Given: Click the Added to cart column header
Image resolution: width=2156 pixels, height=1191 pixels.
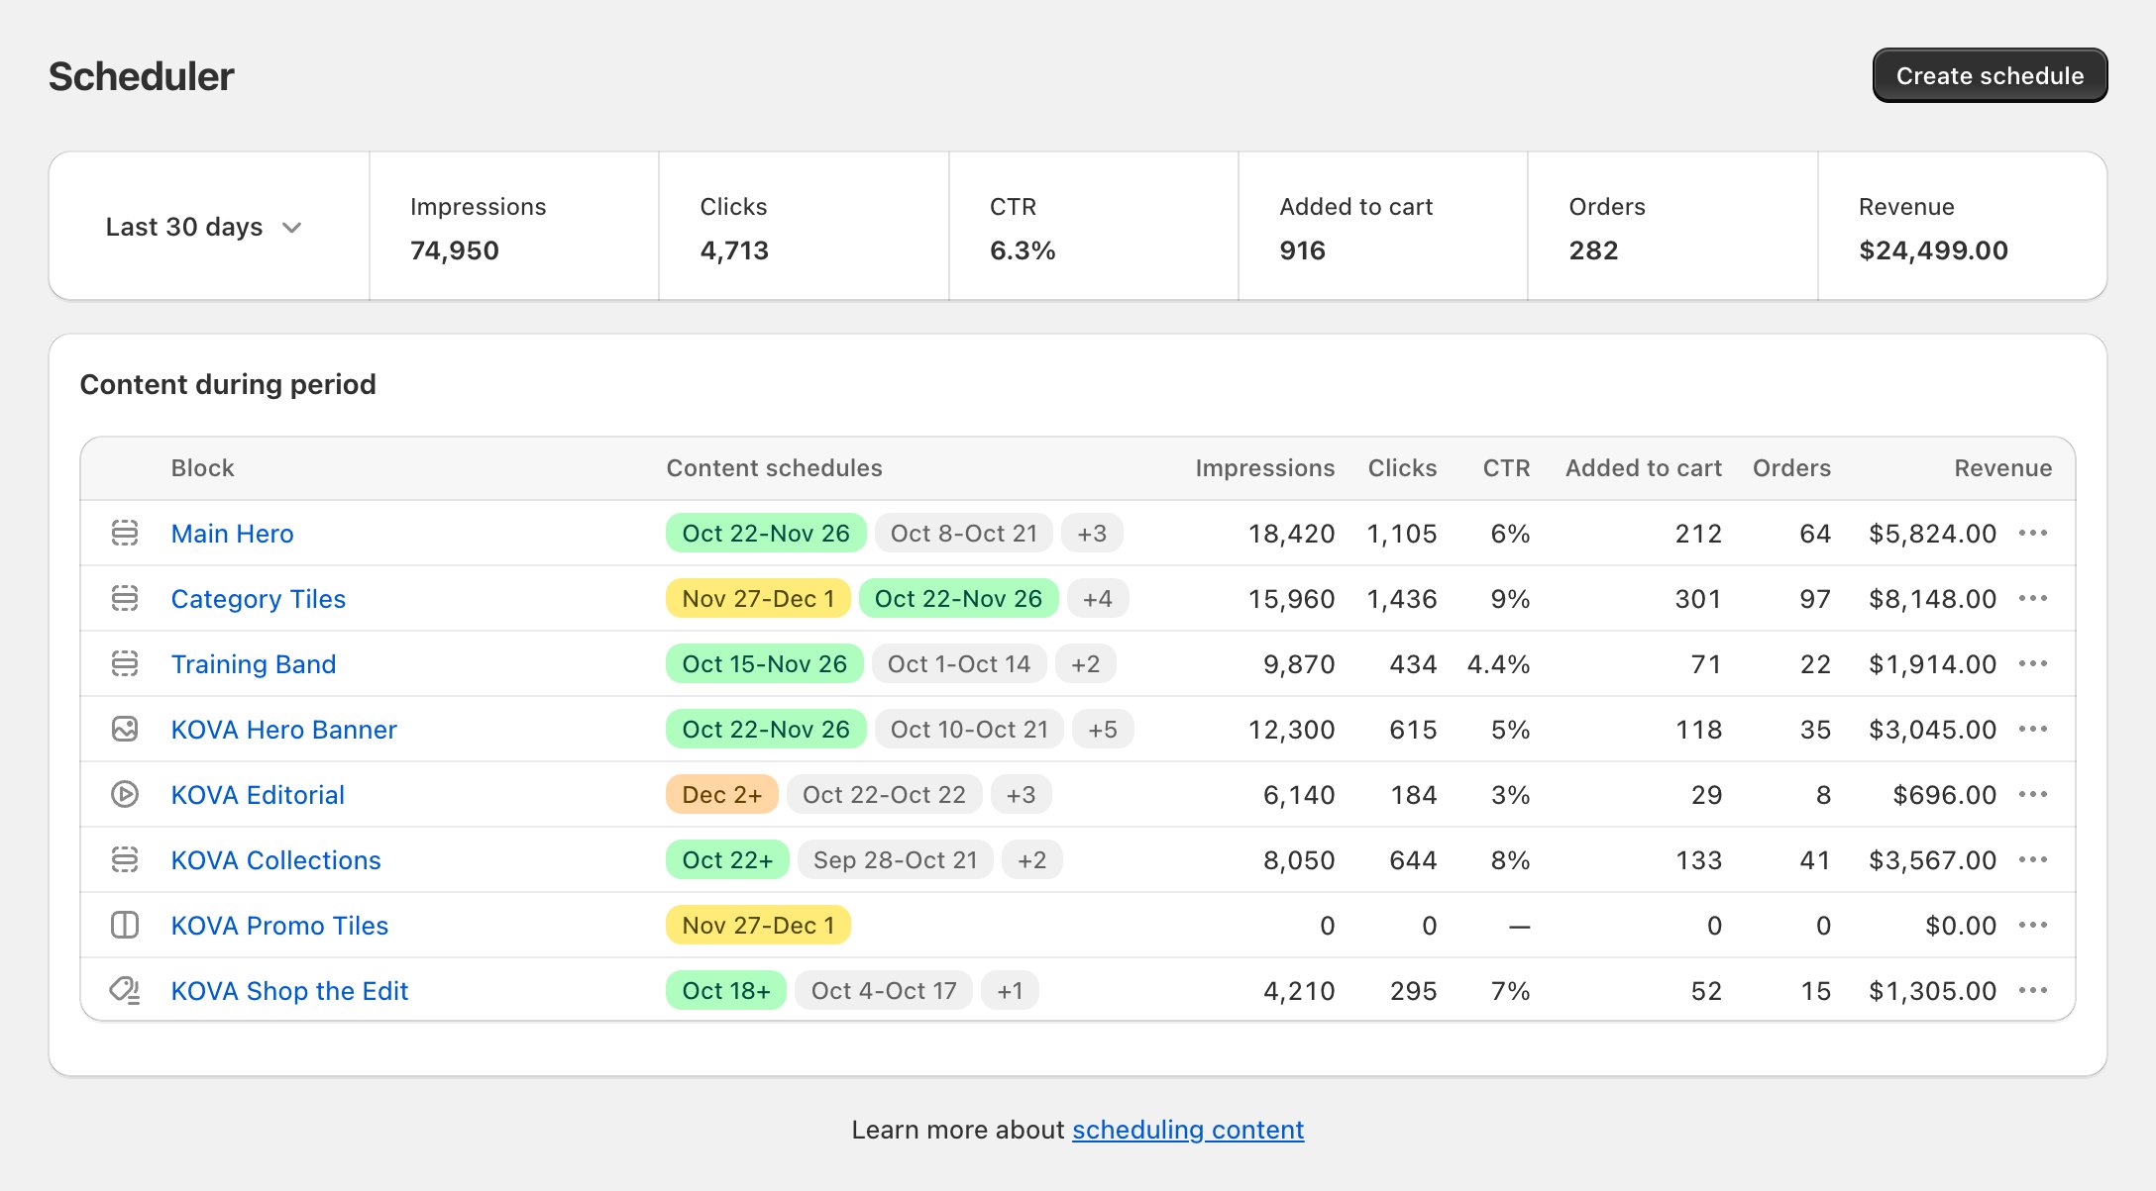Looking at the screenshot, I should pos(1644,468).
